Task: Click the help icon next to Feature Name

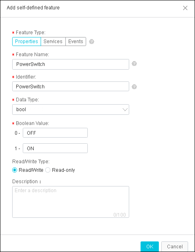Action: pos(134,64)
